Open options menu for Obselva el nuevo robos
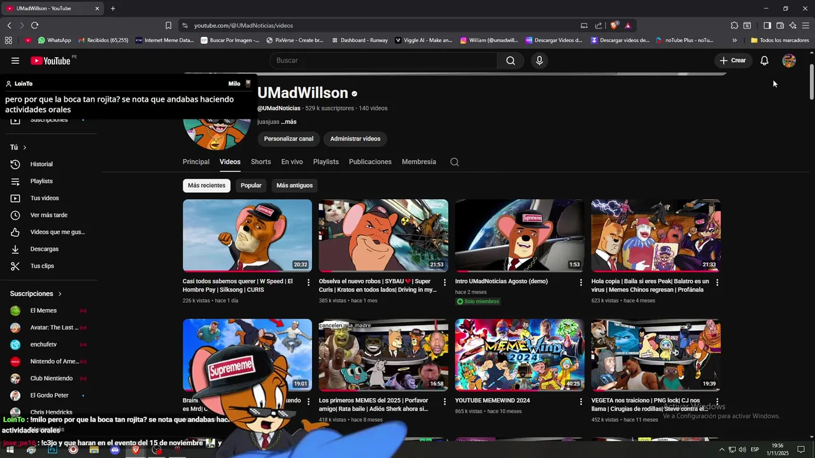This screenshot has width=815, height=458. coord(445,282)
